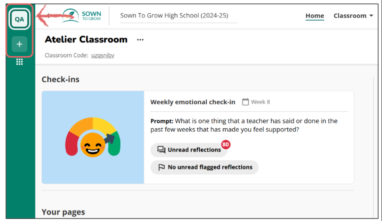Open the QA workspace avatar

coord(19,19)
